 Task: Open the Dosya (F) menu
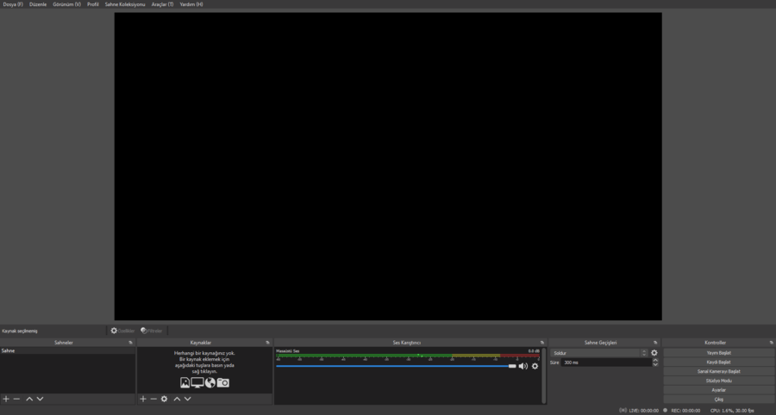(13, 4)
